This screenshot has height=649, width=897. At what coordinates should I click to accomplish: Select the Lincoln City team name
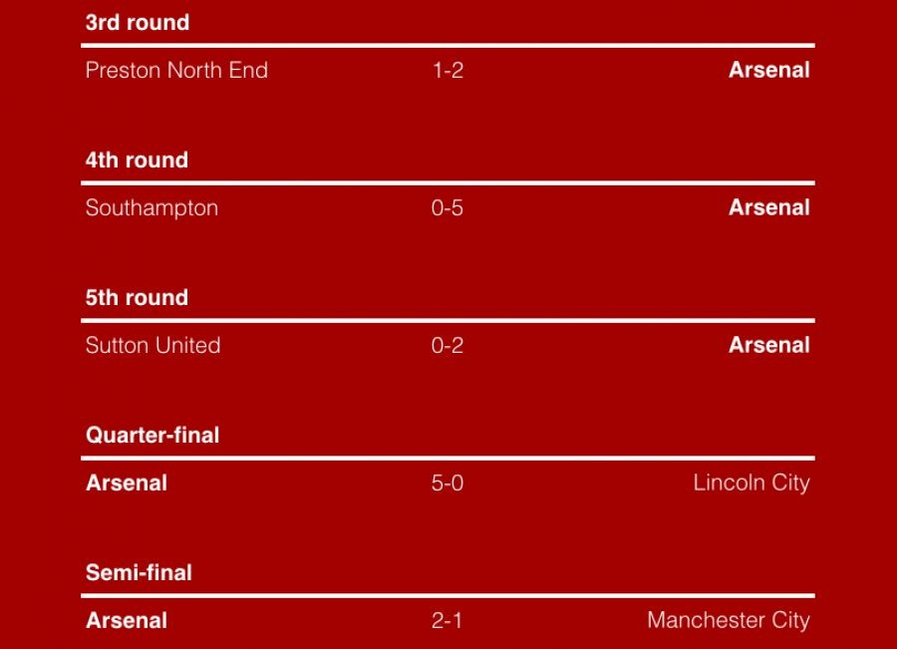click(x=751, y=484)
